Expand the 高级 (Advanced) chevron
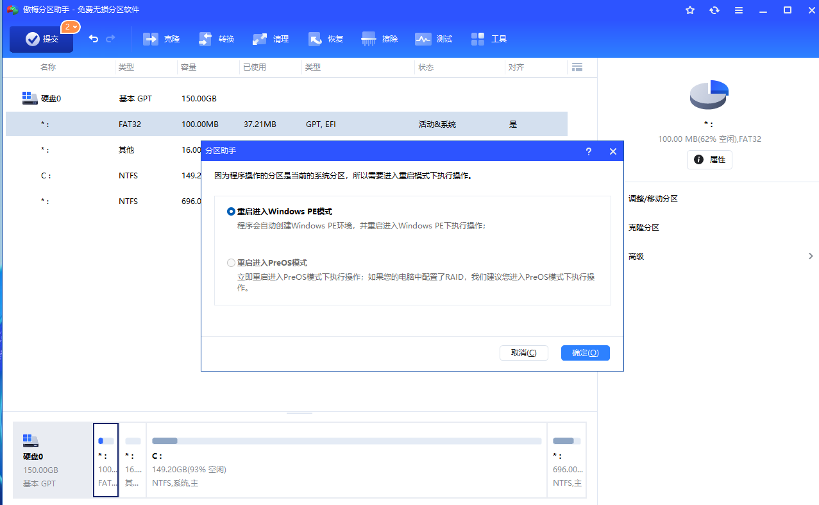Image resolution: width=819 pixels, height=505 pixels. [811, 256]
